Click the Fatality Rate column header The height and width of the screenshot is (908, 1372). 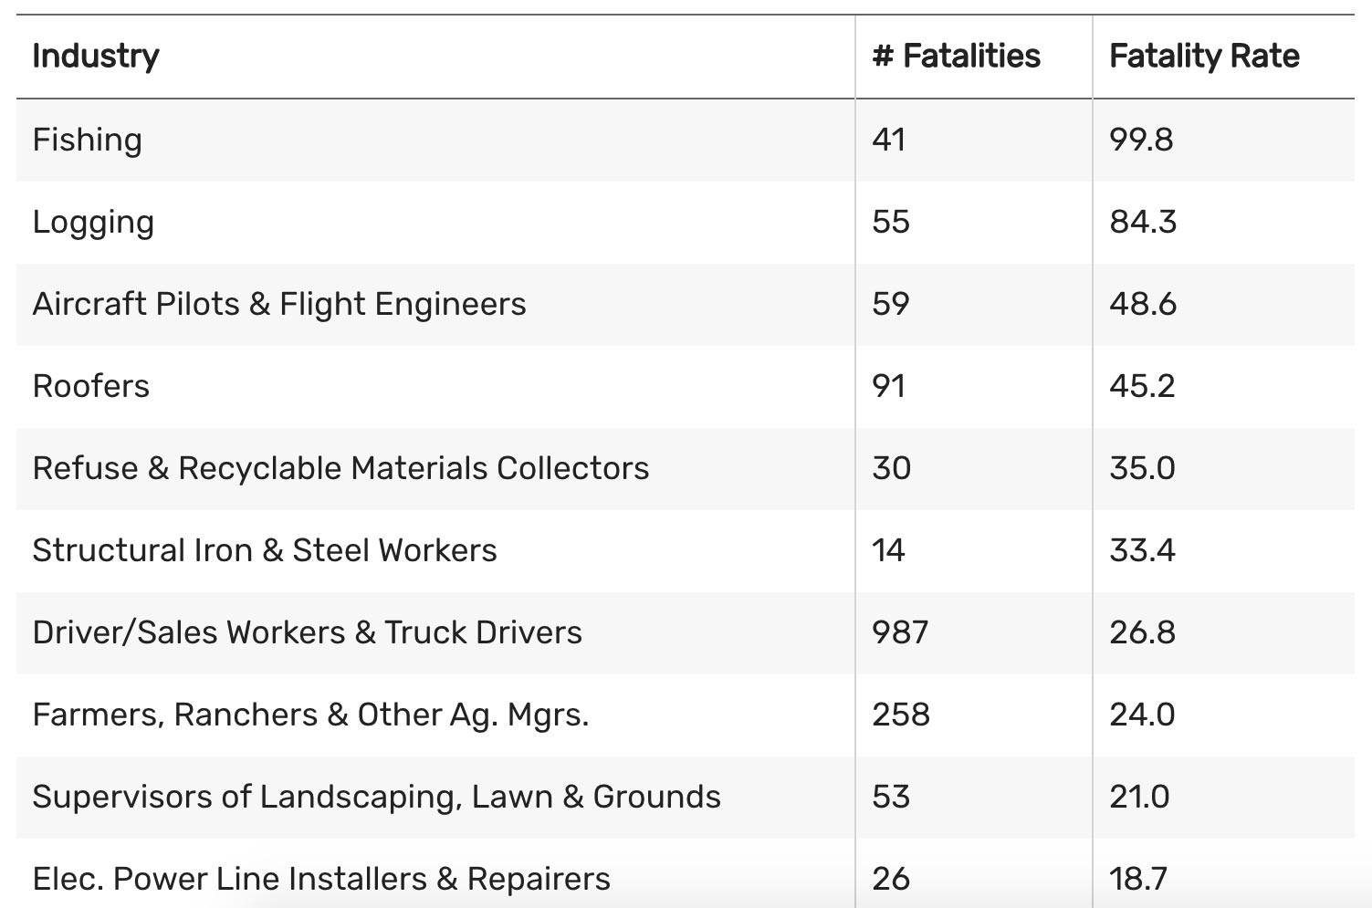(x=1204, y=57)
